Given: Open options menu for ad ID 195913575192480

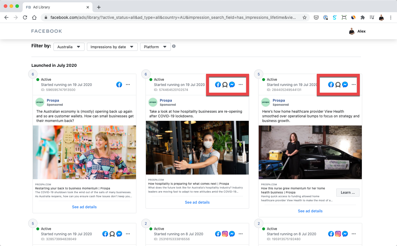Looking at the screenshot, I should 354,234.
